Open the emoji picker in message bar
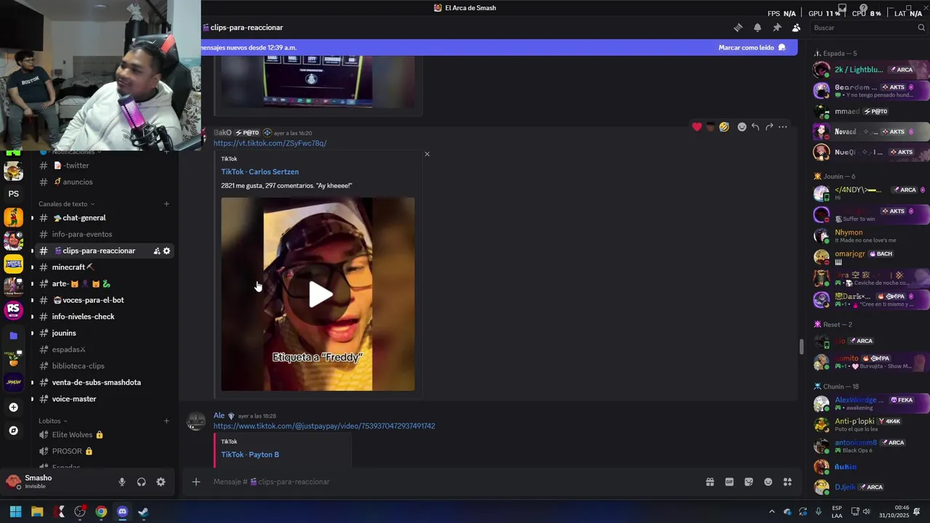The height and width of the screenshot is (523, 930). point(768,482)
